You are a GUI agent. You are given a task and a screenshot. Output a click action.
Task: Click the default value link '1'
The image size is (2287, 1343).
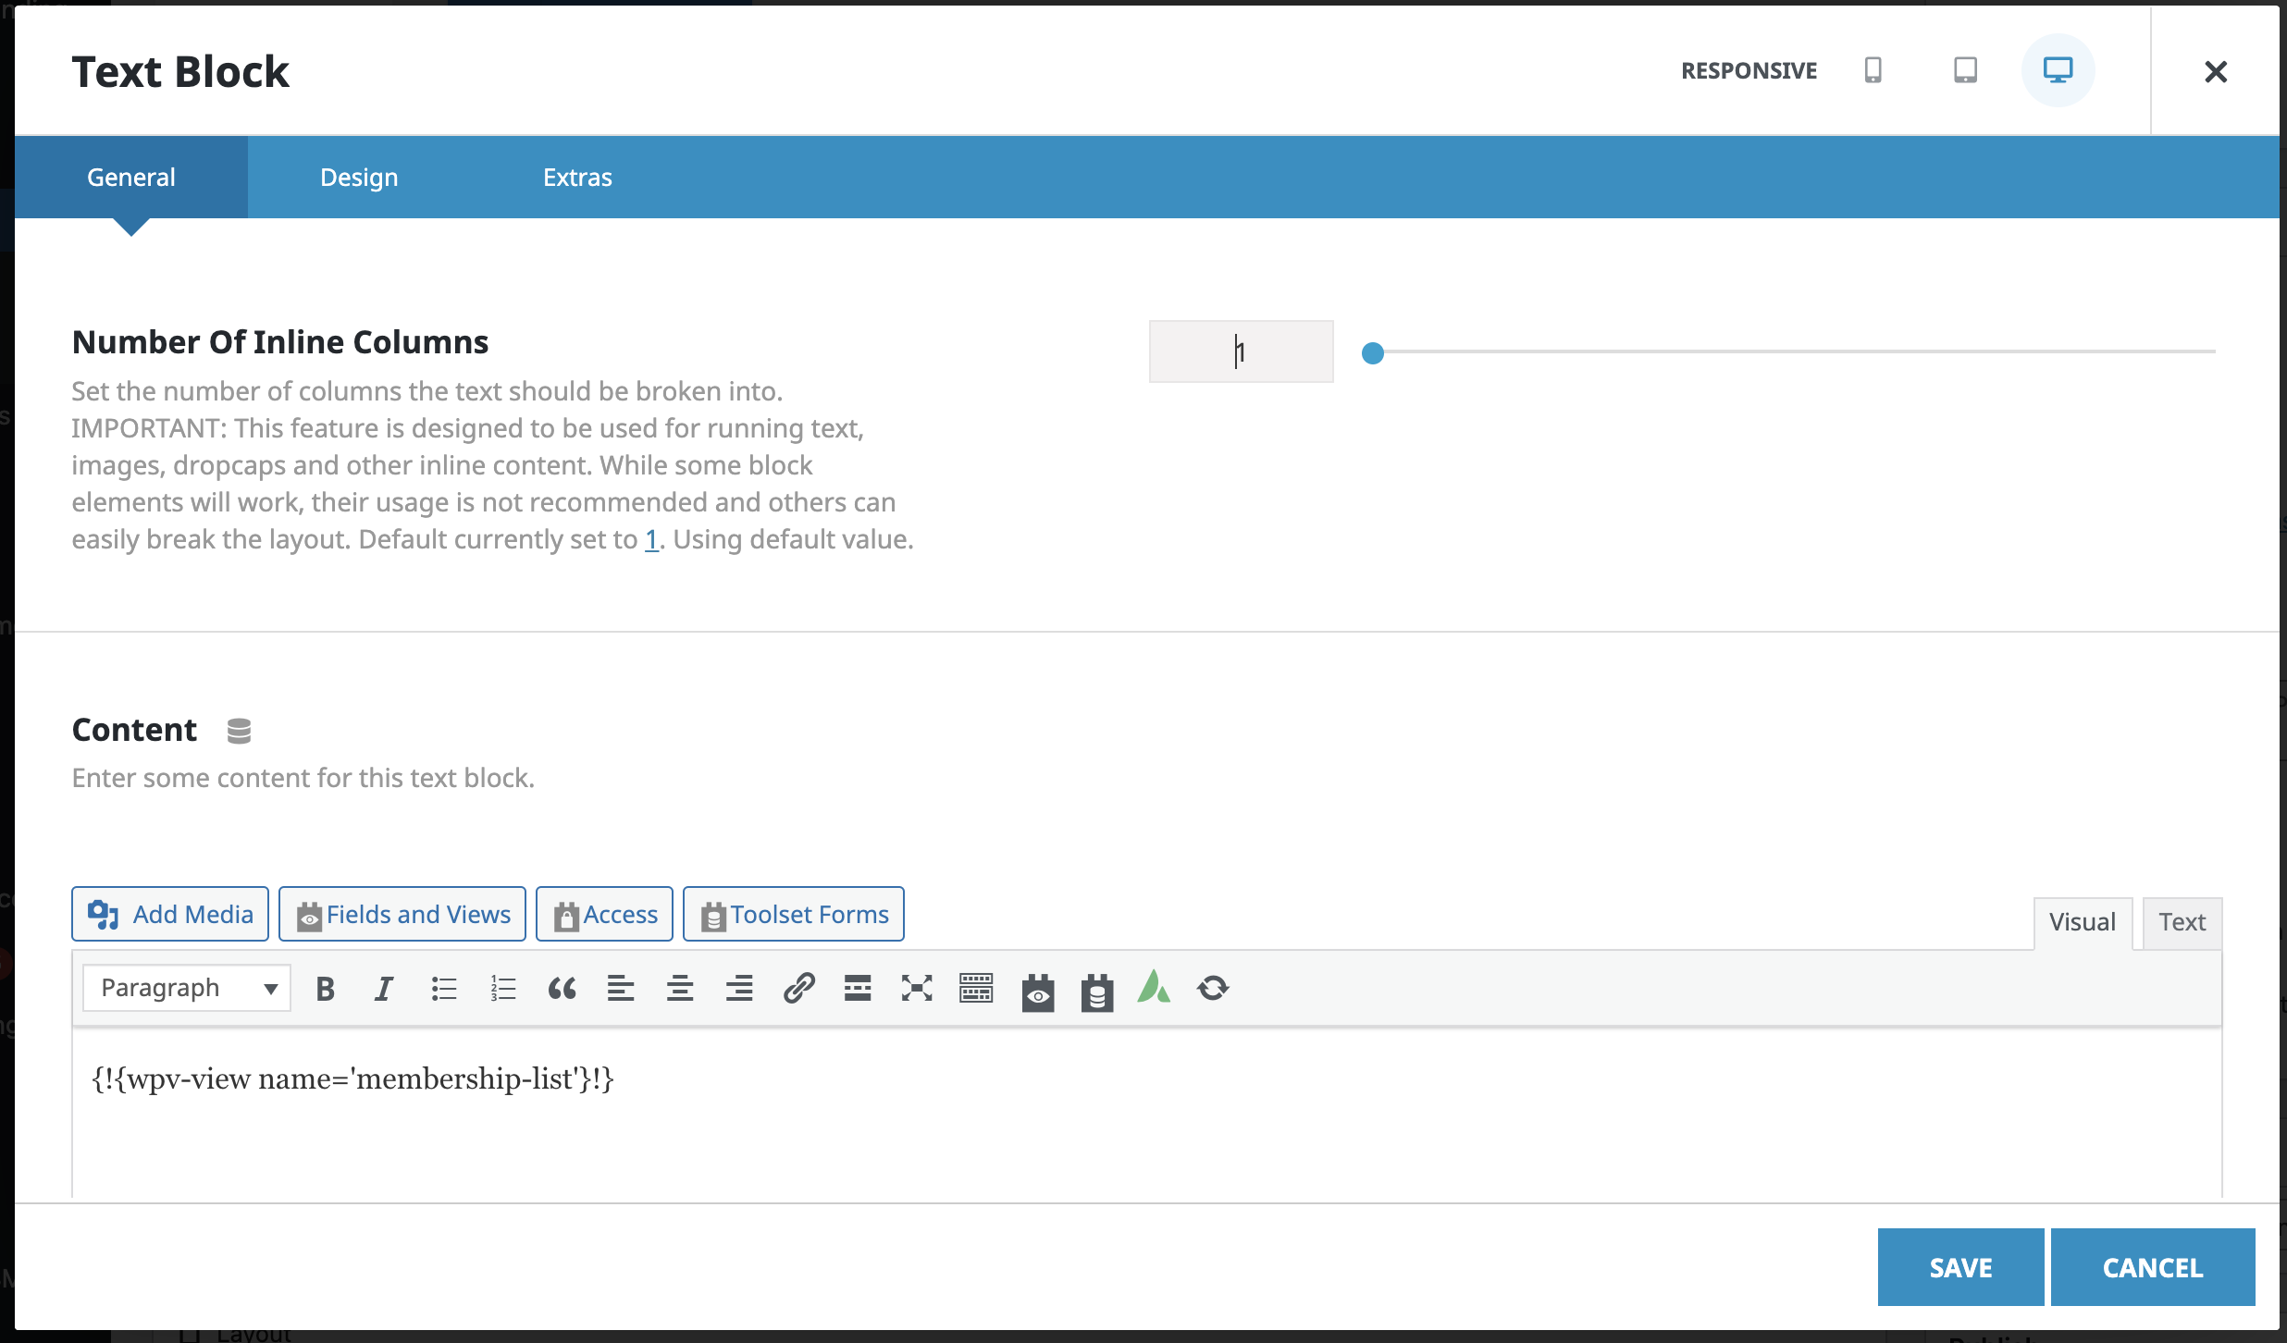click(x=651, y=539)
